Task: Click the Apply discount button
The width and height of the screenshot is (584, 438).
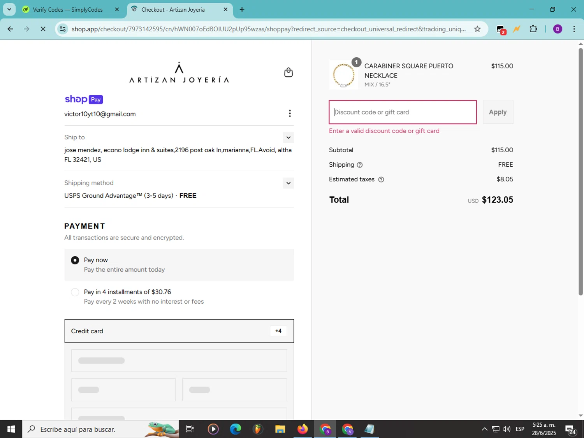Action: tap(498, 112)
